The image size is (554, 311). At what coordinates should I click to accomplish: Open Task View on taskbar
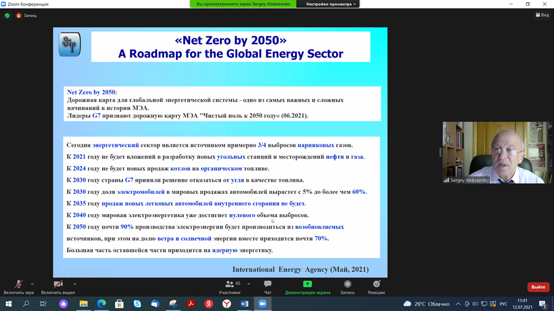click(x=43, y=303)
